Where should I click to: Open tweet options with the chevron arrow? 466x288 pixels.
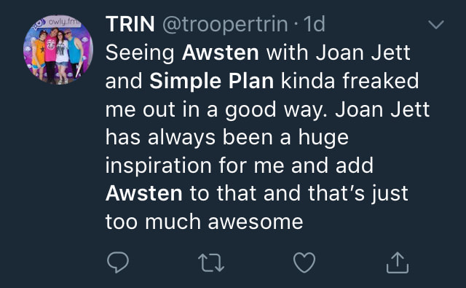click(436, 24)
